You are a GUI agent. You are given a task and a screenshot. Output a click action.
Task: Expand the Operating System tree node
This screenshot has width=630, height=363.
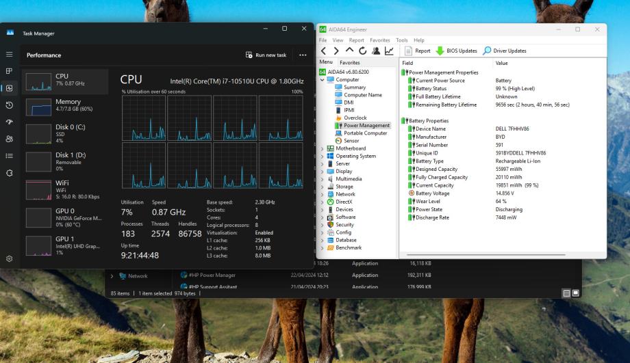tap(322, 157)
